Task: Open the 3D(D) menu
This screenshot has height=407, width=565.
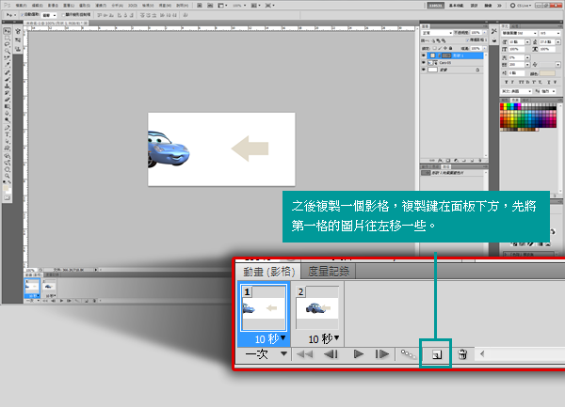Action: point(133,6)
